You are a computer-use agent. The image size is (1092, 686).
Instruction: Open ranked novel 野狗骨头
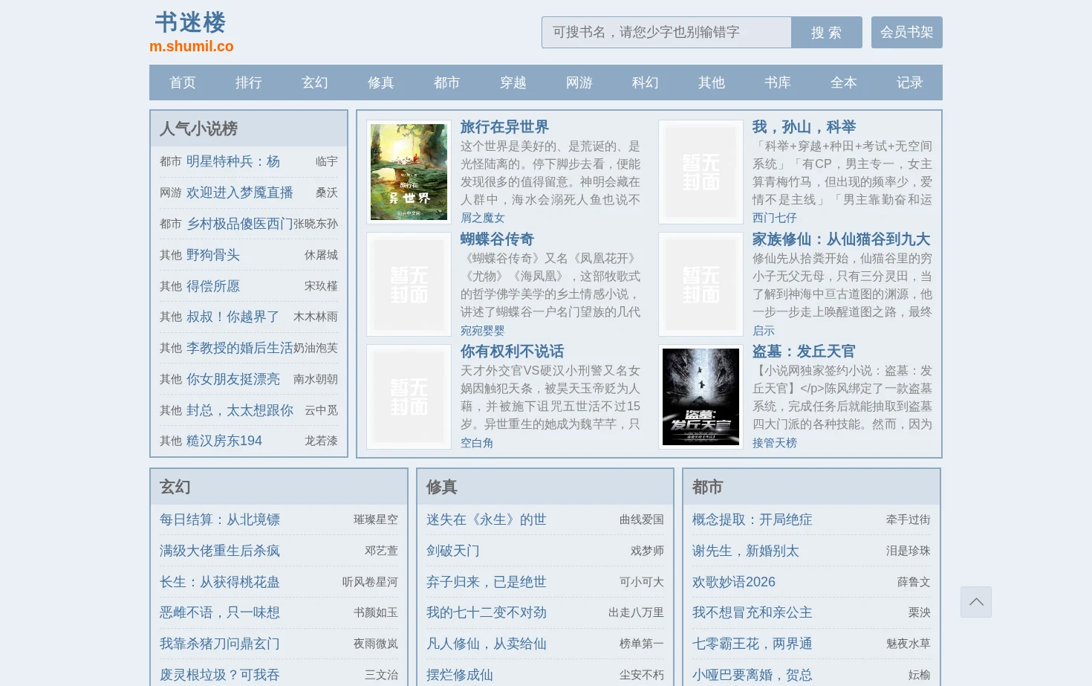point(213,255)
